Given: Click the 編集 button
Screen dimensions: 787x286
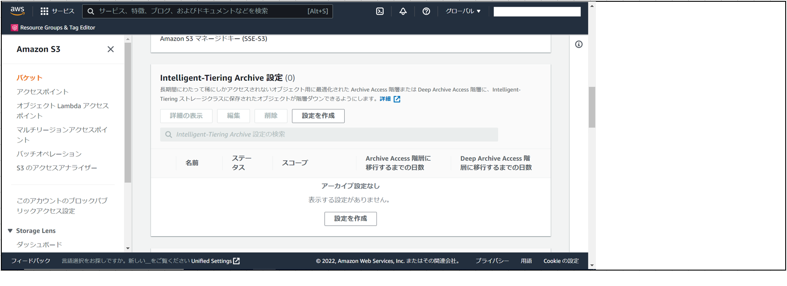Looking at the screenshot, I should point(234,116).
